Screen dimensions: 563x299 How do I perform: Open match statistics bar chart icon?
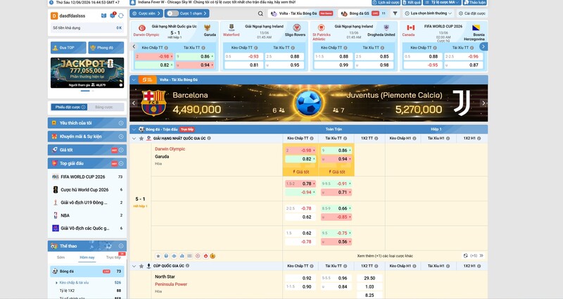click(182, 256)
